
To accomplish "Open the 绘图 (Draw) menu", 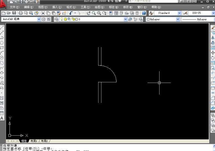I will [99, 7].
